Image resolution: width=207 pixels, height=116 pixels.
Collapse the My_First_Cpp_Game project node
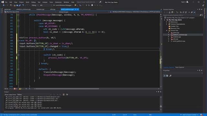(165, 20)
